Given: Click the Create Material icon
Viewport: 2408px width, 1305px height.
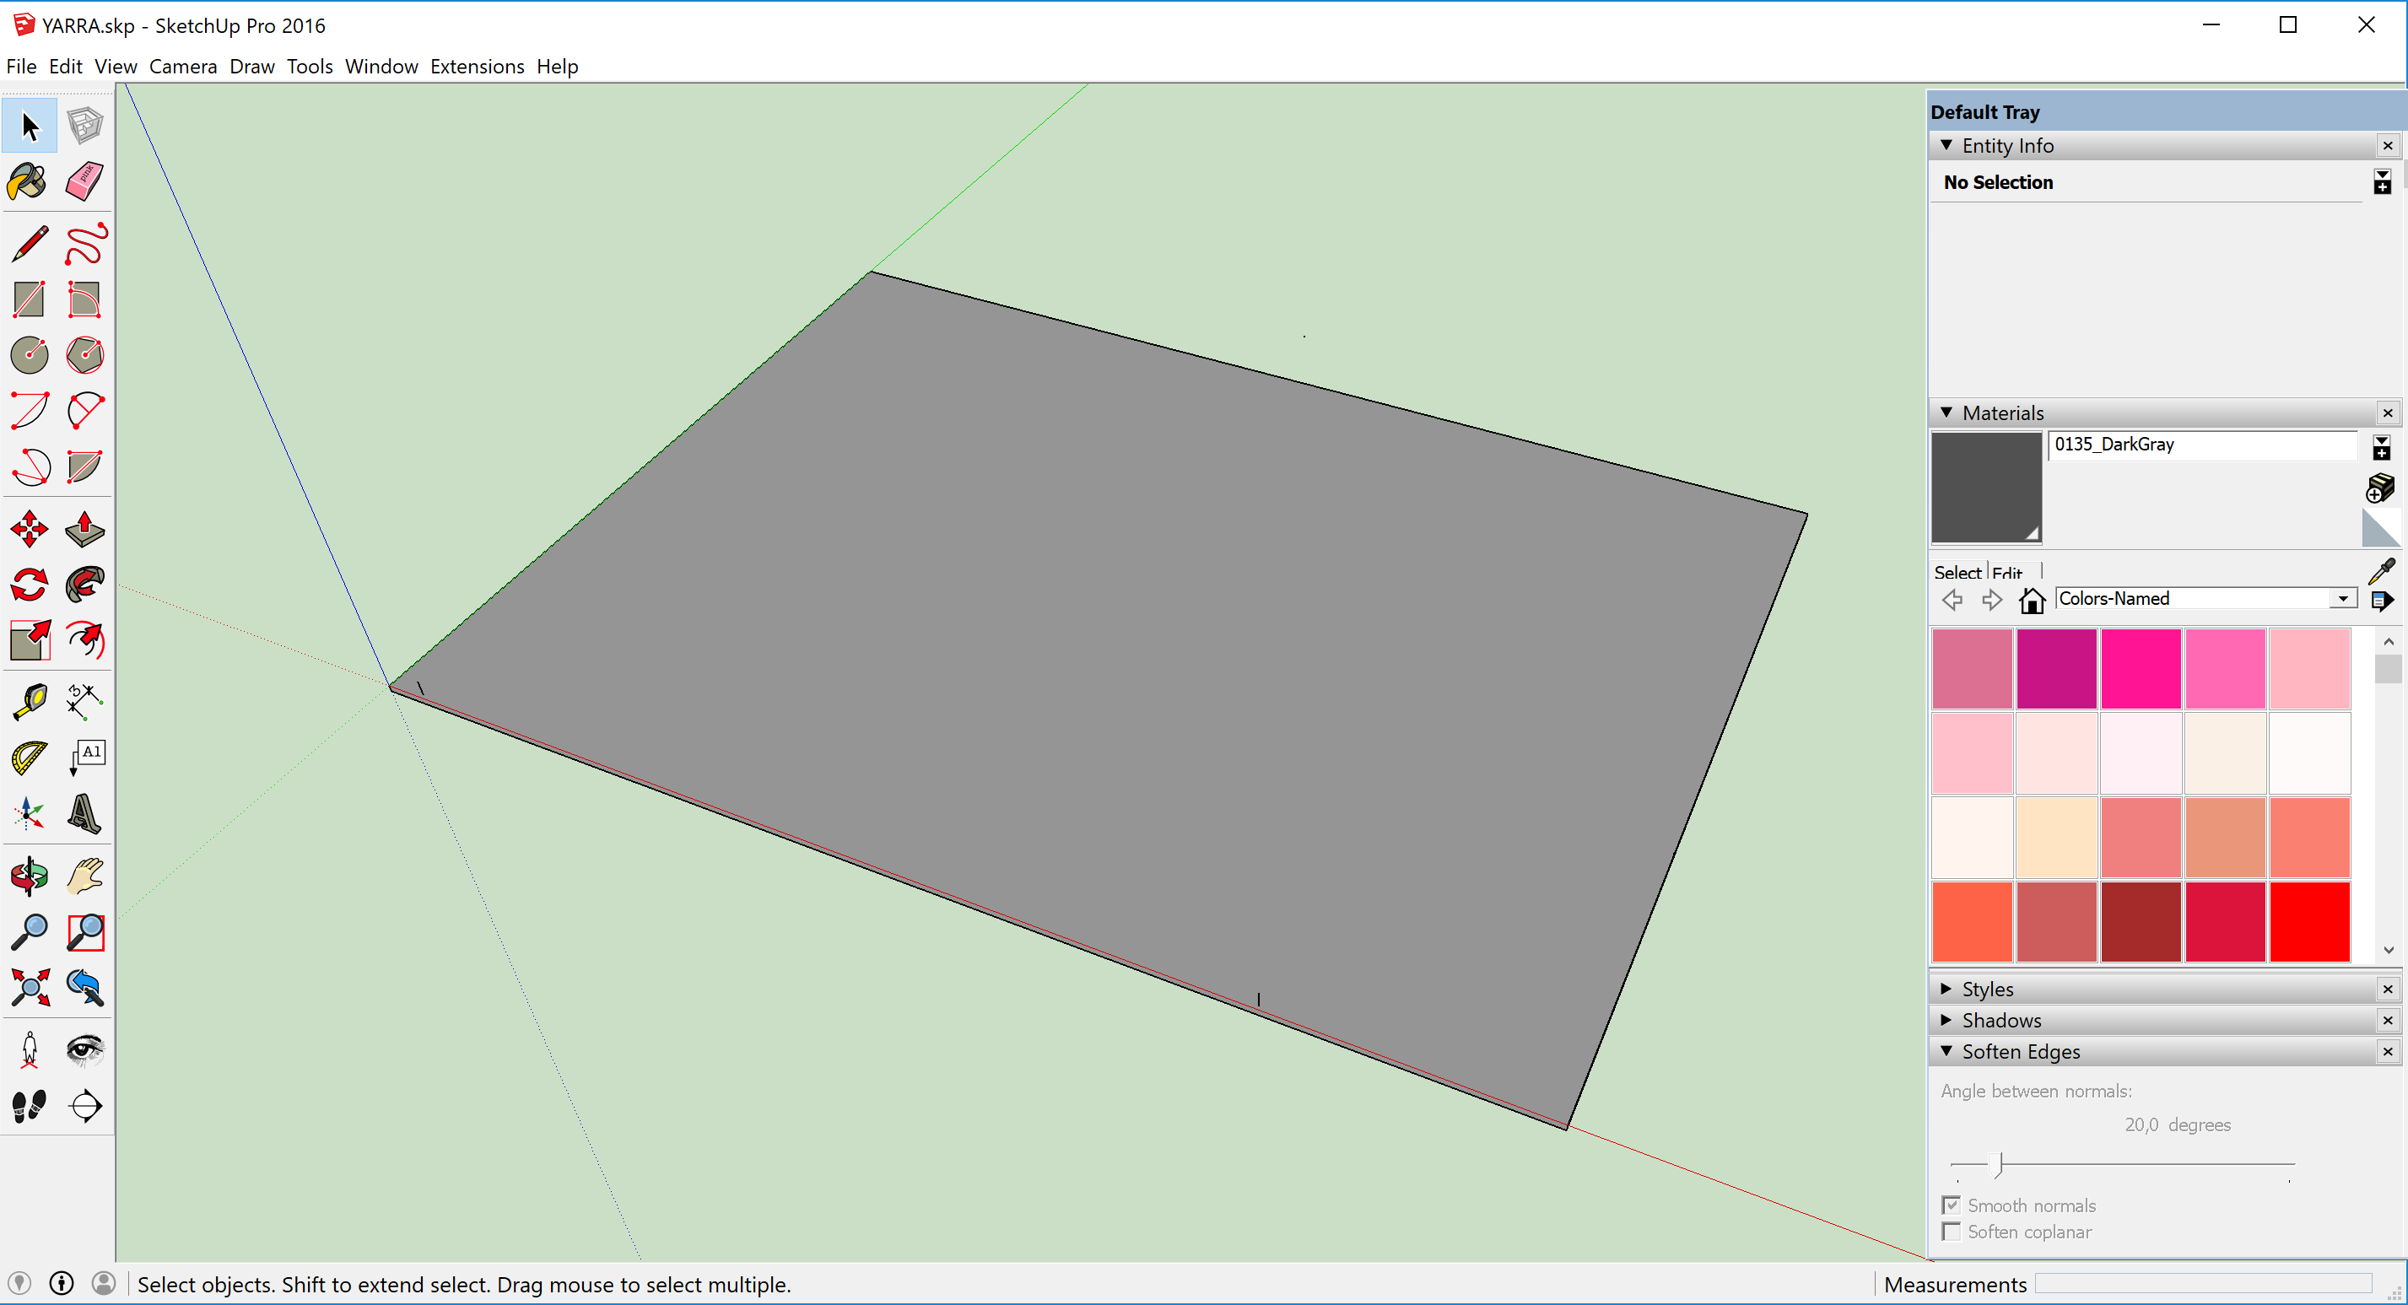Looking at the screenshot, I should tap(2380, 488).
